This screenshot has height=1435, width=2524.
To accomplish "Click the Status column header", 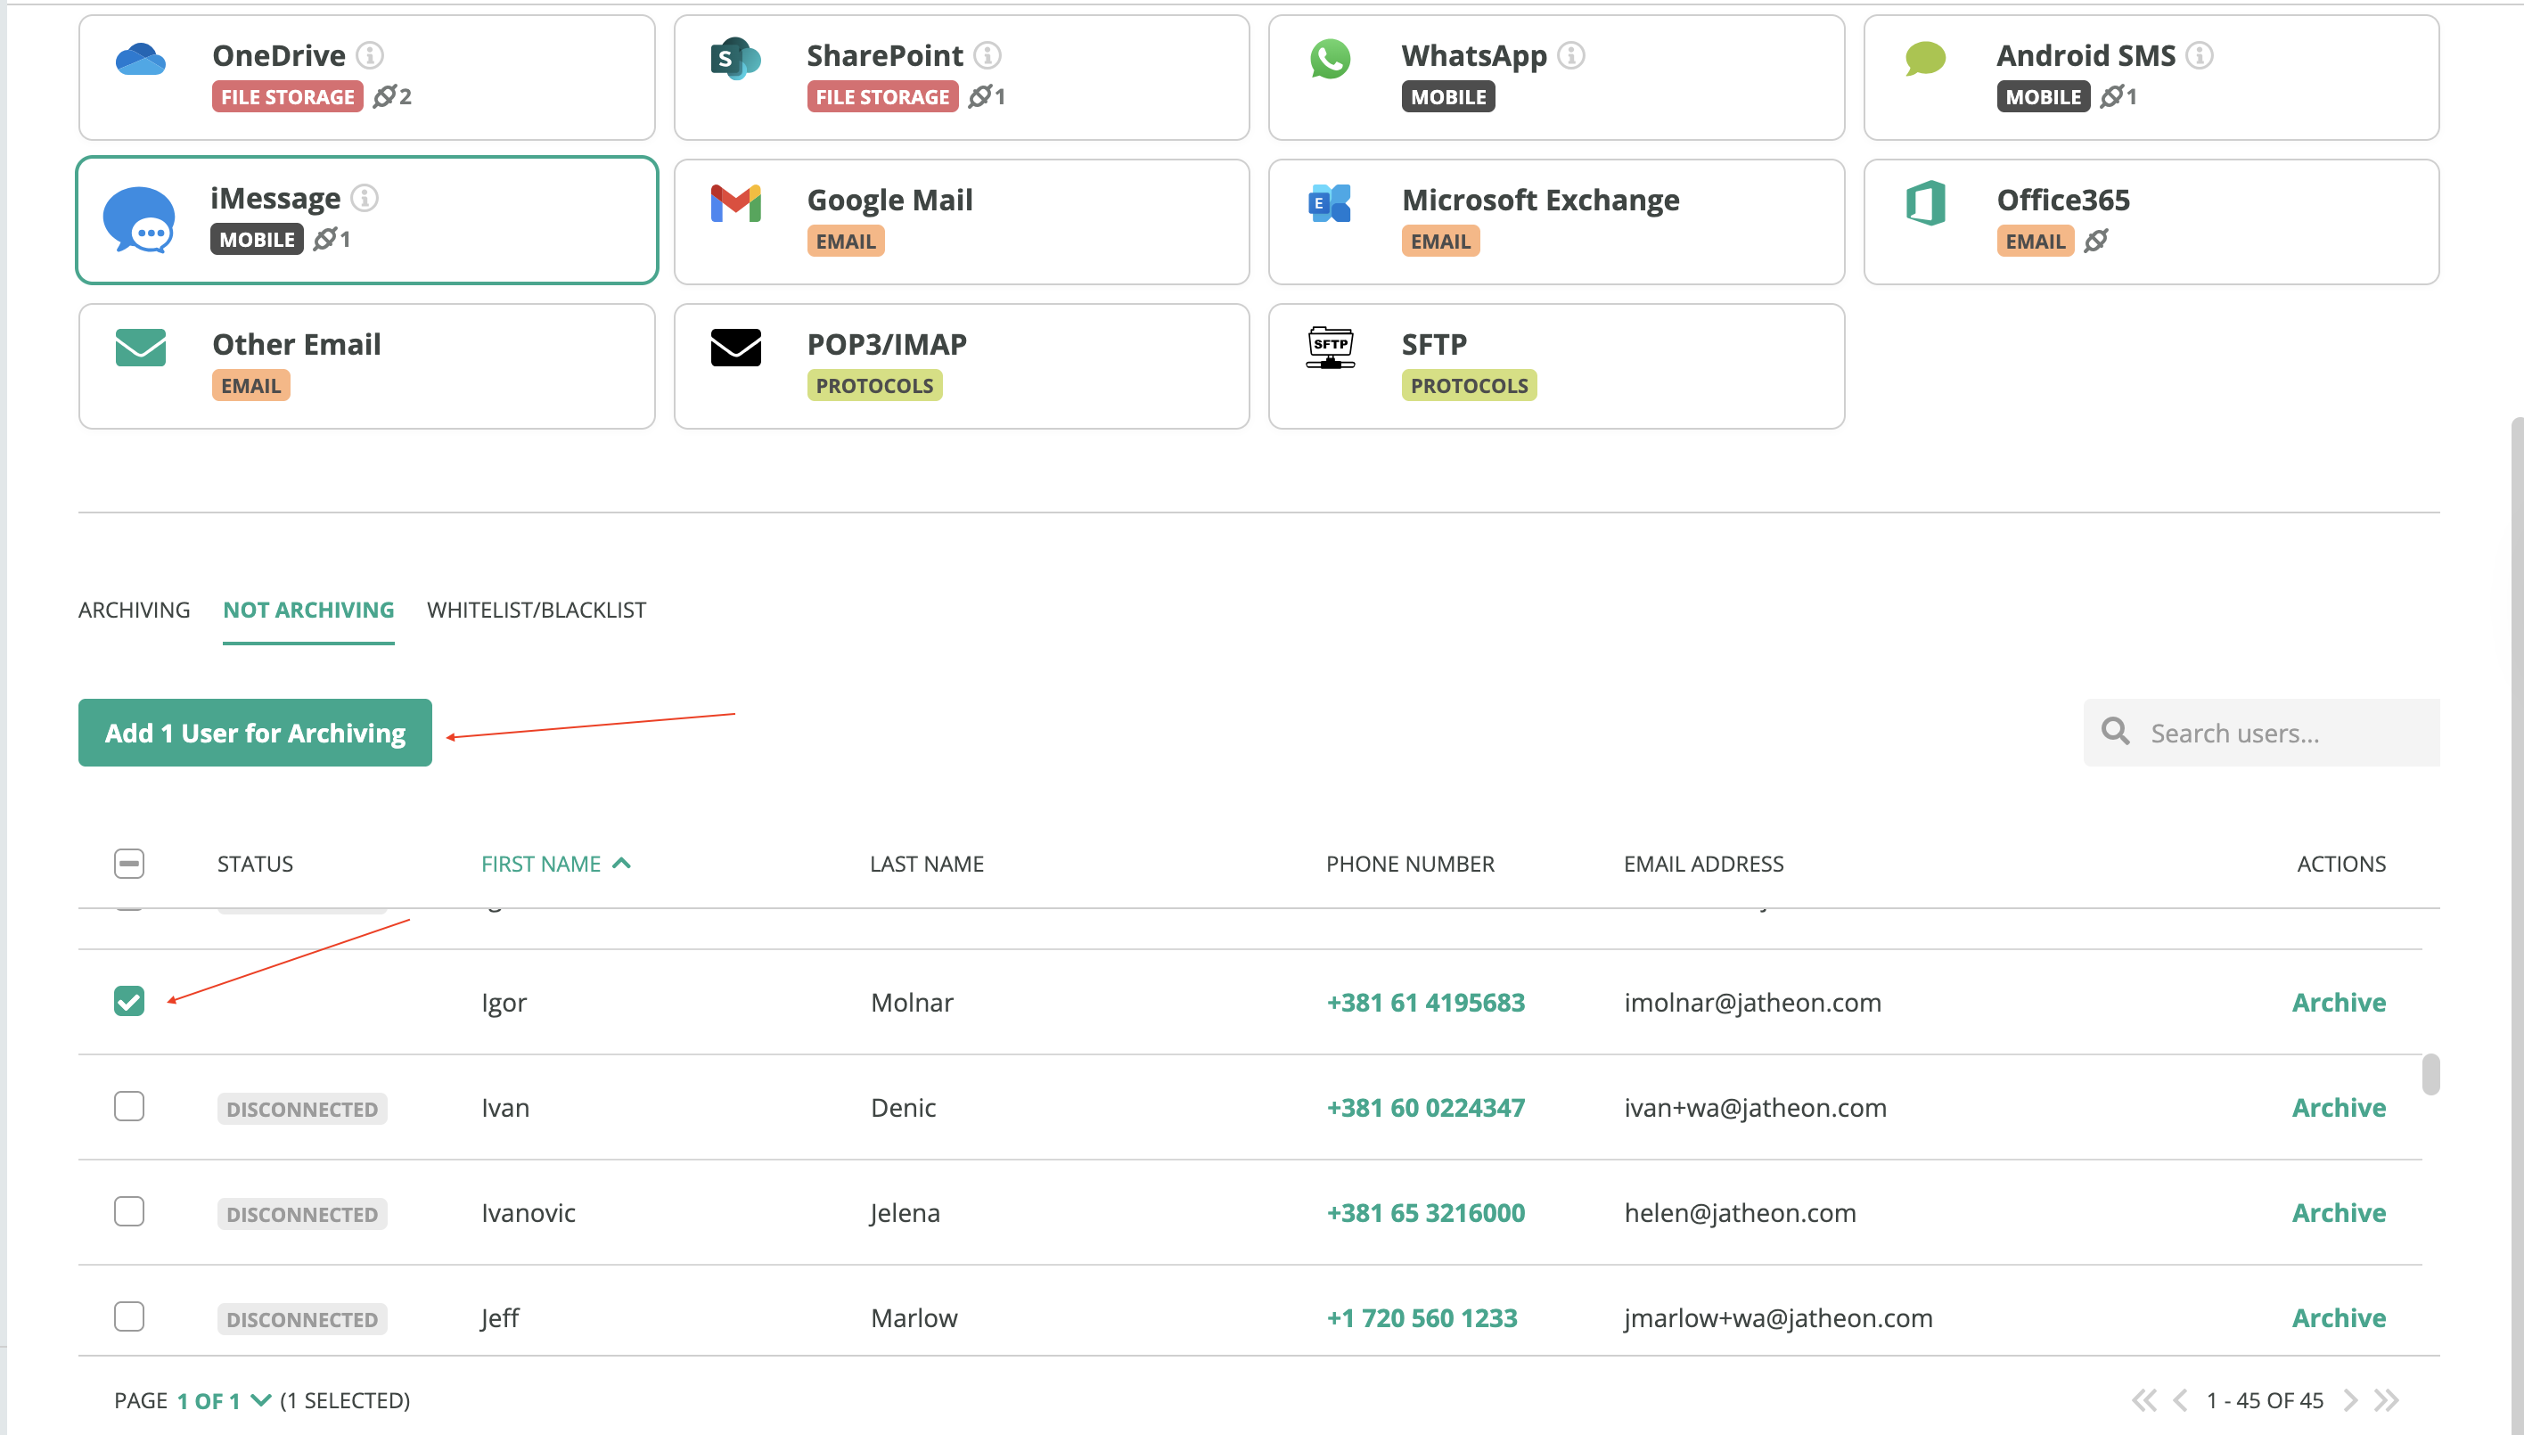I will [x=255, y=865].
